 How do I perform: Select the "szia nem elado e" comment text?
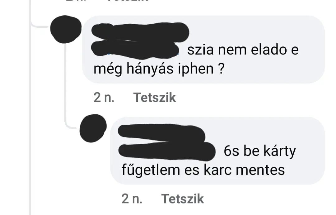coord(243,50)
